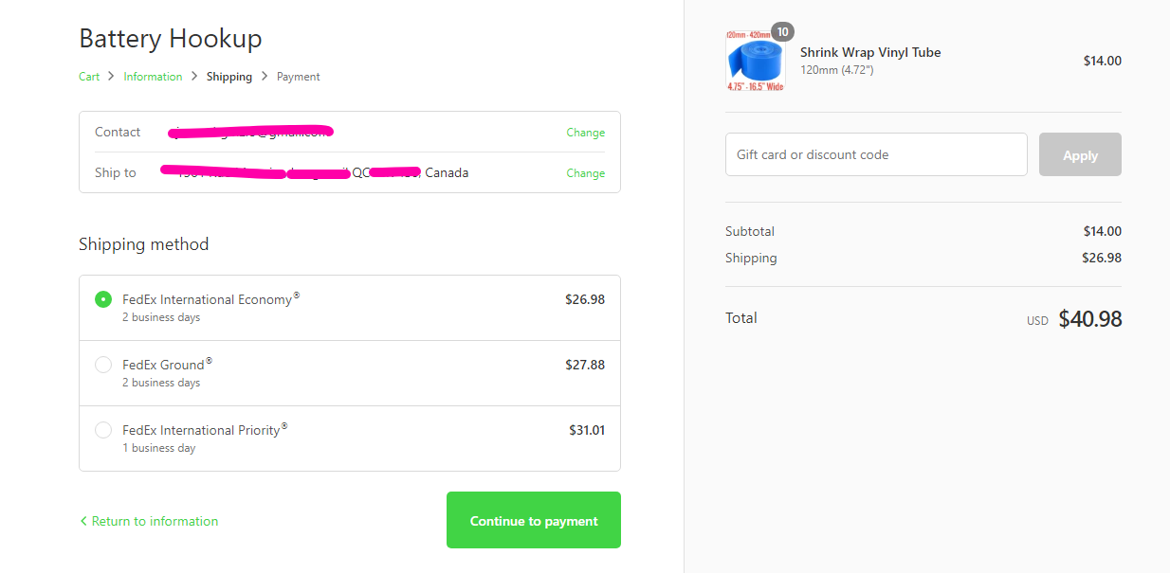Open the Shrink Wrap Vinyl Tube thumbnail
The width and height of the screenshot is (1170, 573).
(756, 62)
